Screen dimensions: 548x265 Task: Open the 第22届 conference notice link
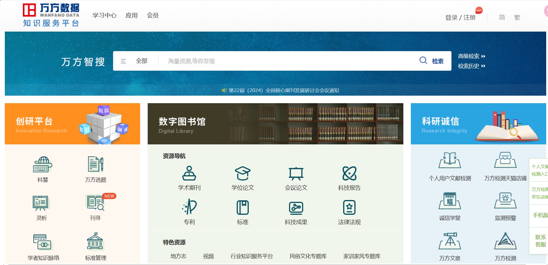284,90
